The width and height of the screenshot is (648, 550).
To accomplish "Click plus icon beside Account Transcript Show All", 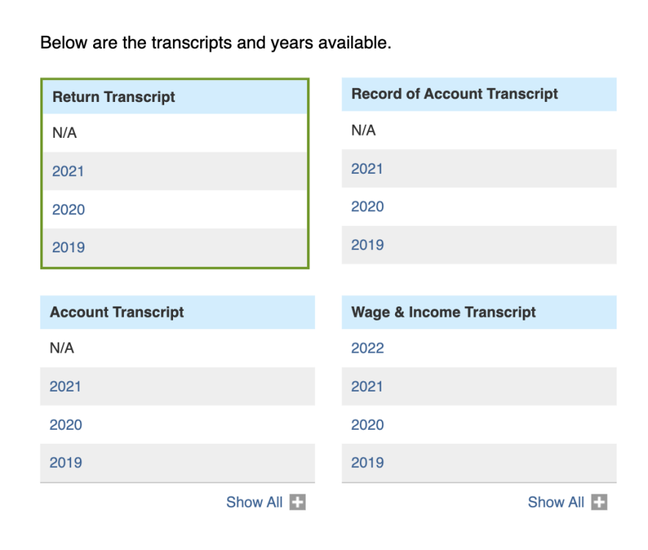I will point(297,502).
